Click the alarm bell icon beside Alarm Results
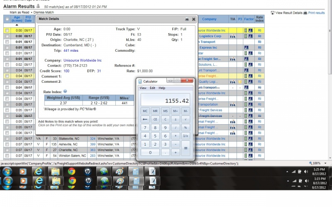The width and height of the screenshot is (332, 207). [x=38, y=6]
